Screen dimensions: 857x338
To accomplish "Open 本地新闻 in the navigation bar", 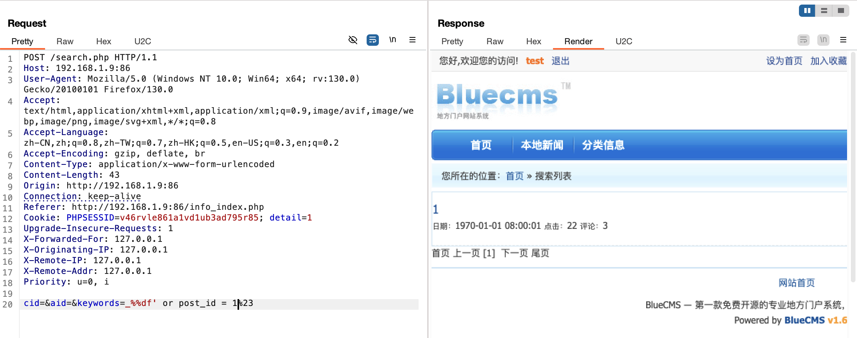I will tap(542, 145).
